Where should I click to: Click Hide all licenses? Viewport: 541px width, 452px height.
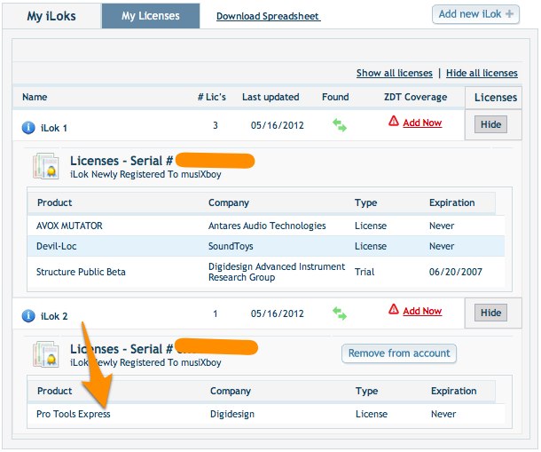coord(482,73)
